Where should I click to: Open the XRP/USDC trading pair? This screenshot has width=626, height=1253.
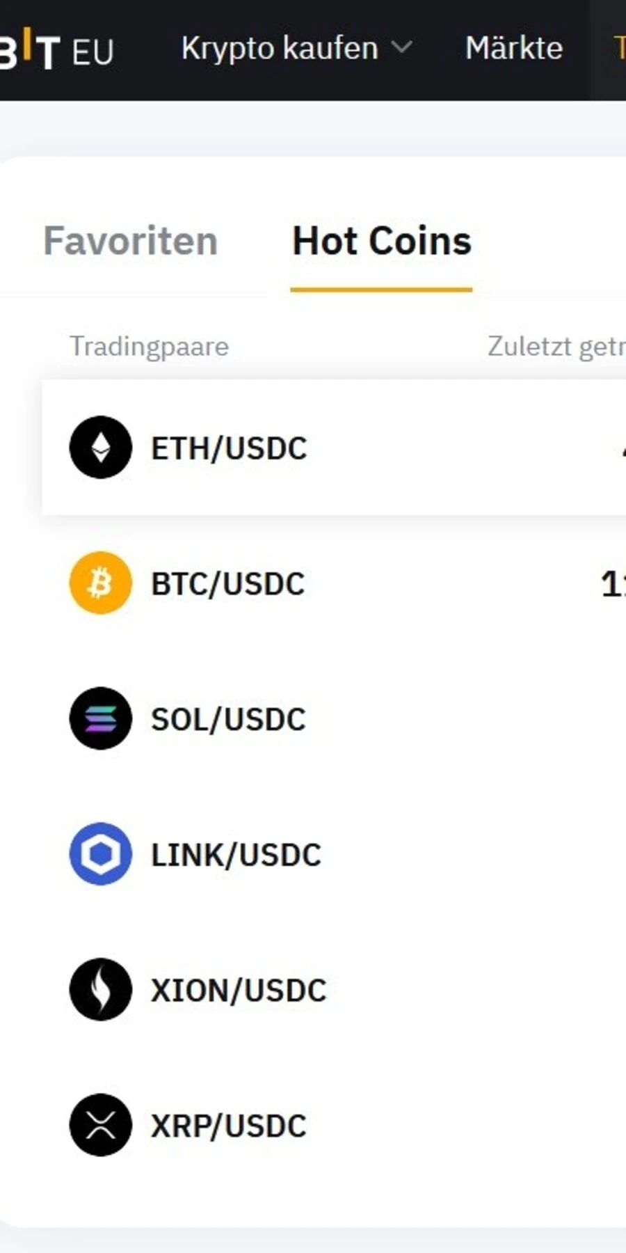tap(228, 1125)
